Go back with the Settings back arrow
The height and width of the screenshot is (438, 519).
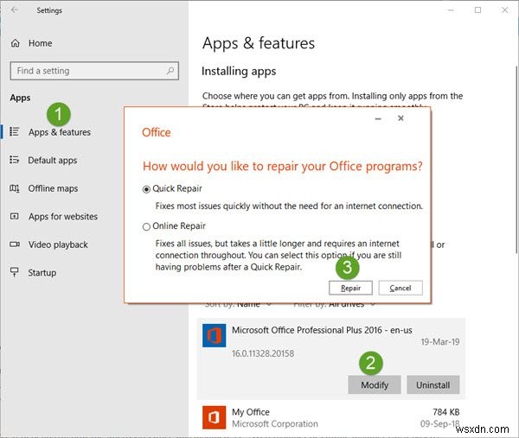[x=15, y=10]
